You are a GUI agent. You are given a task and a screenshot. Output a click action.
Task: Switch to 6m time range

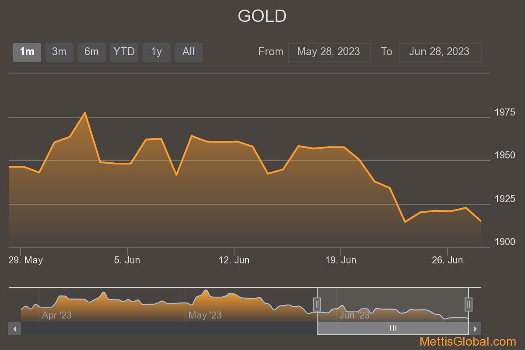91,52
